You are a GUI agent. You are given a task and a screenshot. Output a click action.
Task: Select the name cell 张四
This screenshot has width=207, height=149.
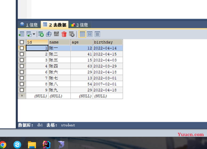pos(59,66)
